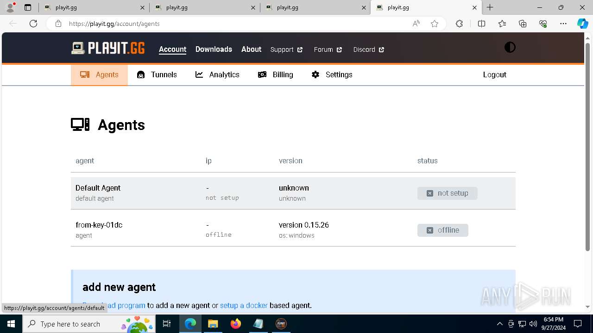Image resolution: width=593 pixels, height=333 pixels.
Task: Open the Support external link
Action: pos(286,49)
